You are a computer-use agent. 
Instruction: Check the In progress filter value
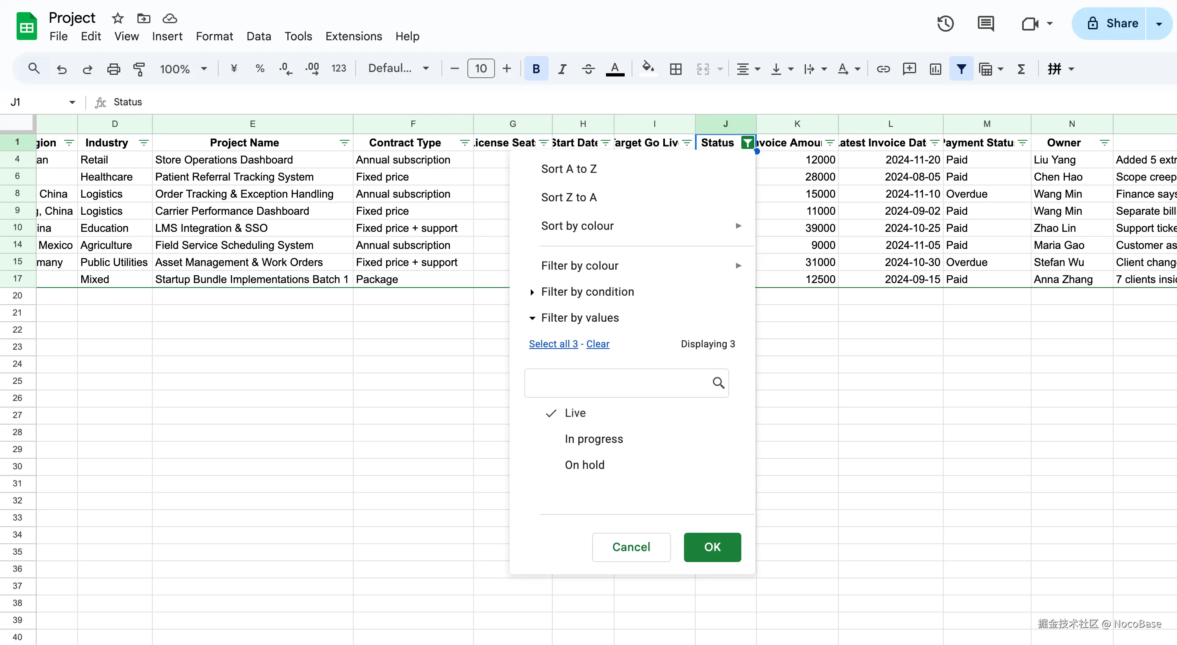tap(593, 439)
